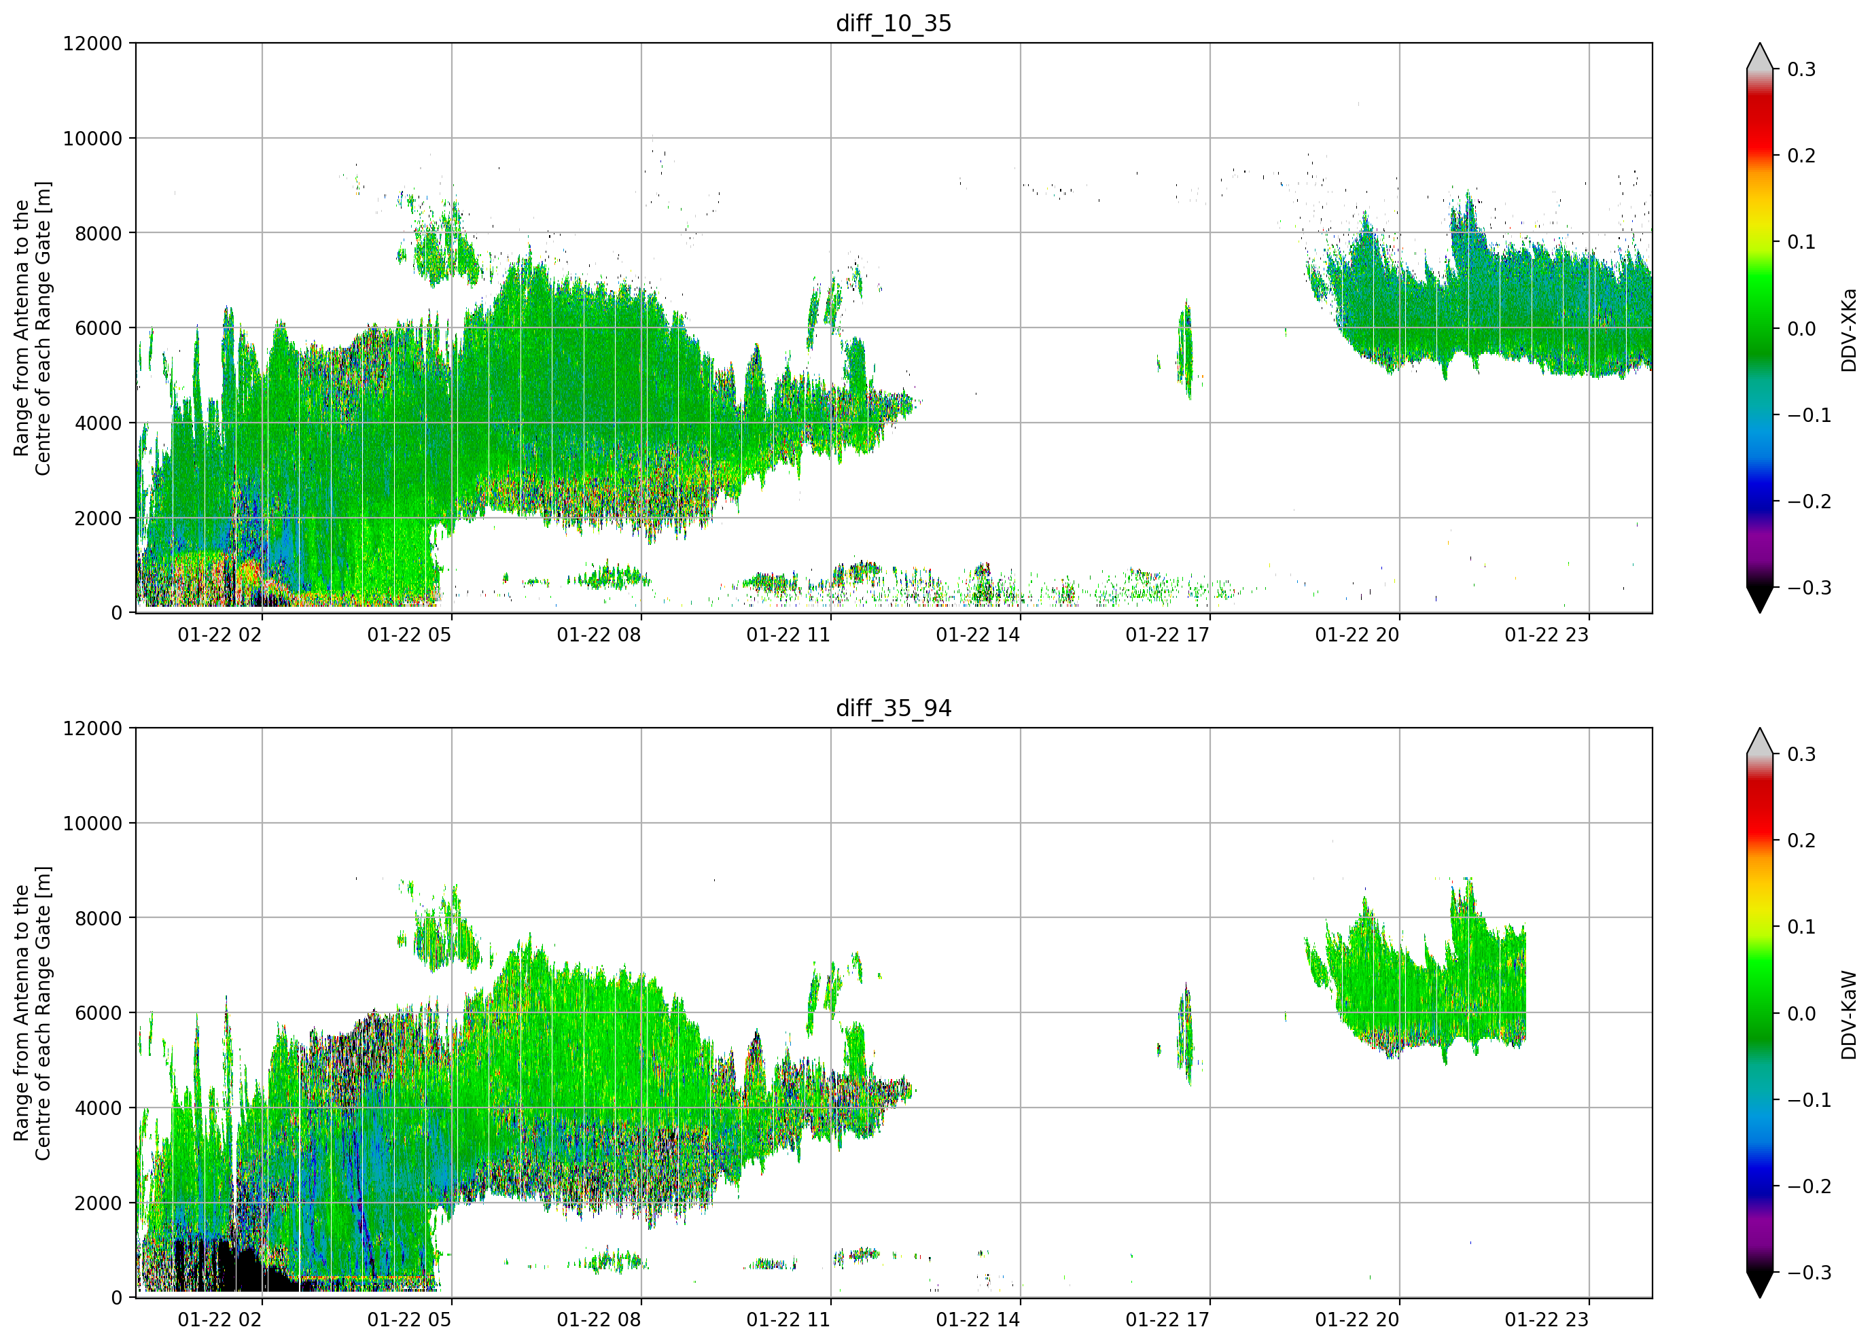
Task: Click the "−0.1" tick on DDV-XKa colorbar
Action: pos(1809,415)
